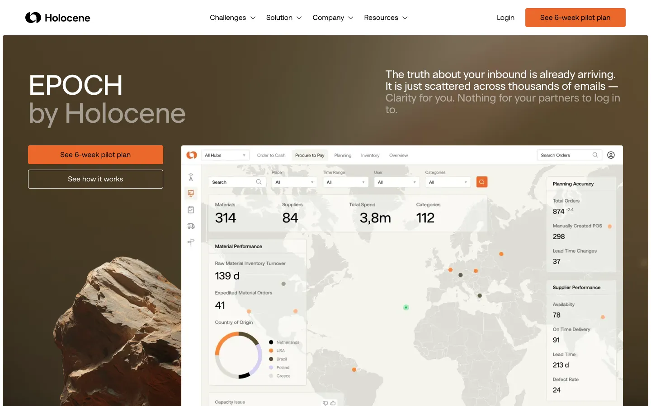This screenshot has height=406, width=651.
Task: Open the Resources menu
Action: coord(386,18)
